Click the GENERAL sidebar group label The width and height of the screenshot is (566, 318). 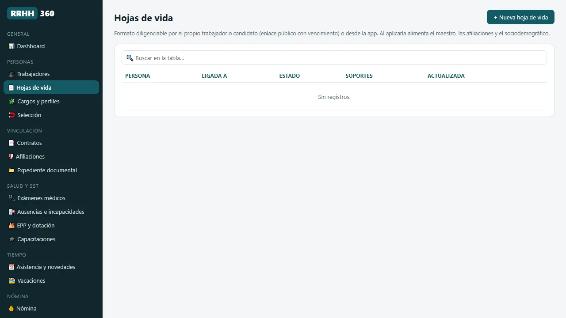point(19,34)
